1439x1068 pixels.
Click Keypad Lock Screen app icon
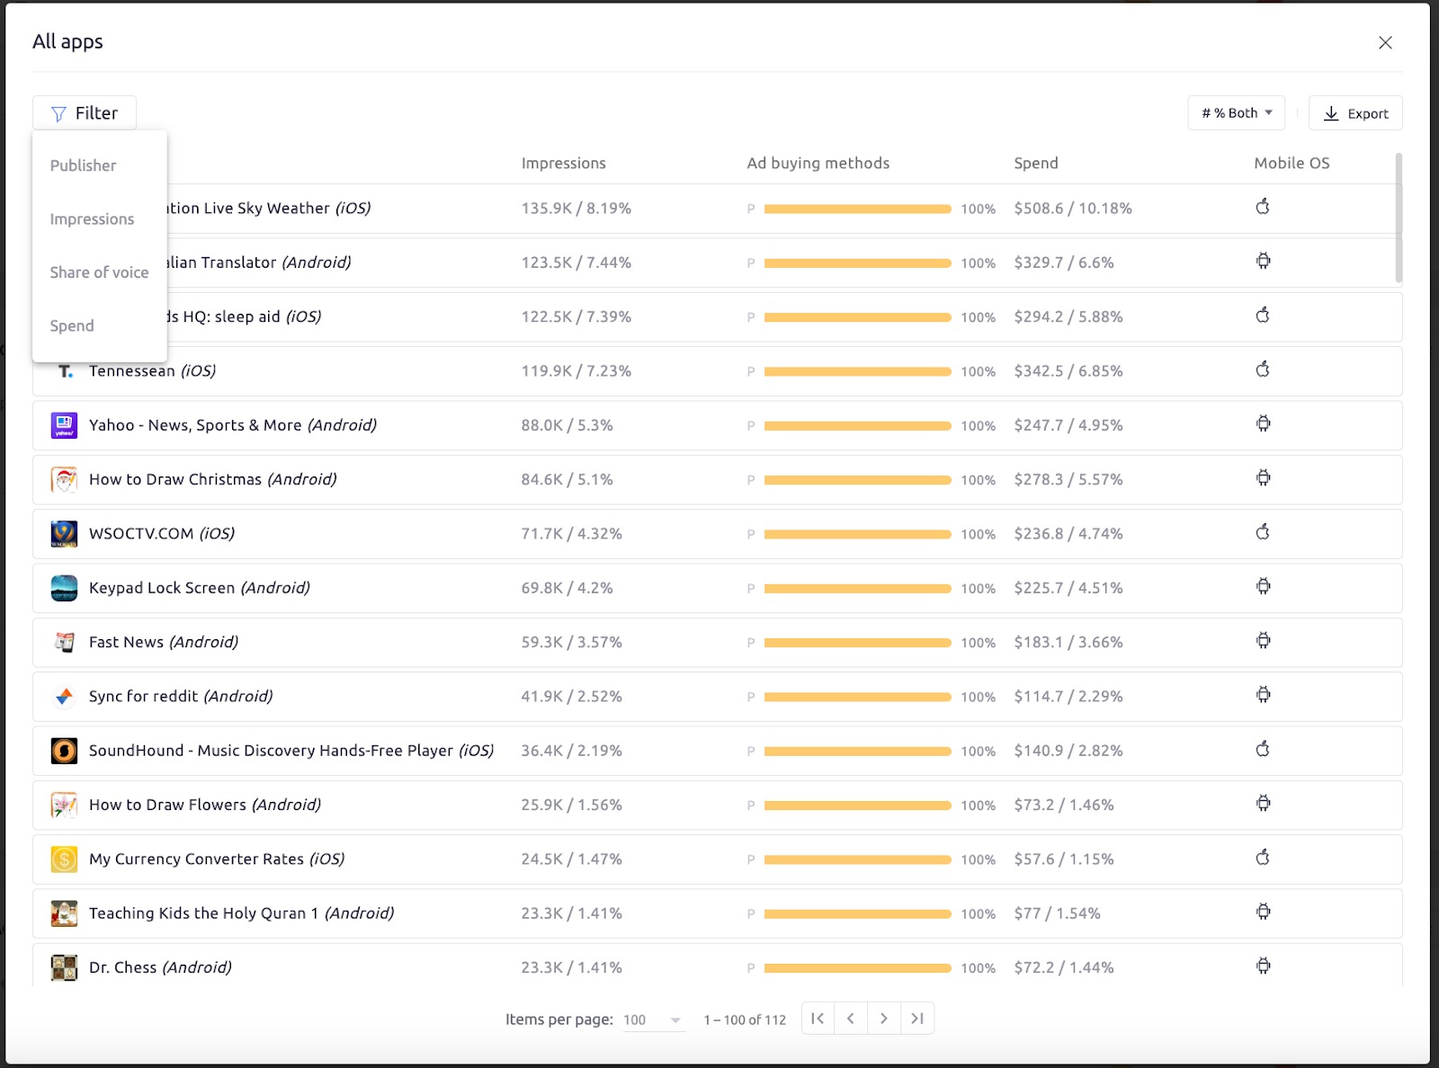pyautogui.click(x=64, y=588)
